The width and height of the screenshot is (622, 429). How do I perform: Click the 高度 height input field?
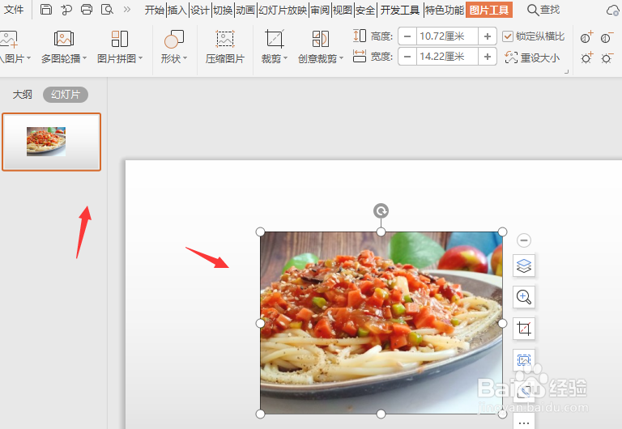click(x=447, y=36)
